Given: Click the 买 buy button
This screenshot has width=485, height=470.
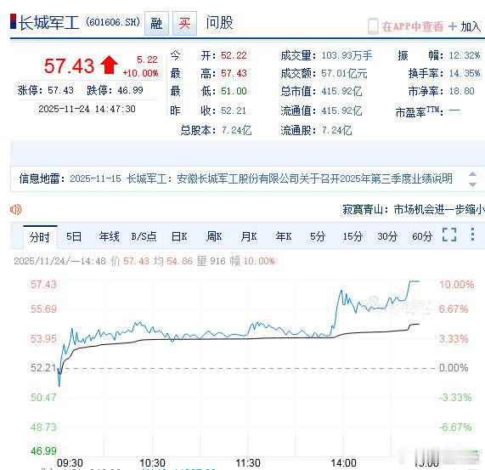Looking at the screenshot, I should tap(184, 23).
